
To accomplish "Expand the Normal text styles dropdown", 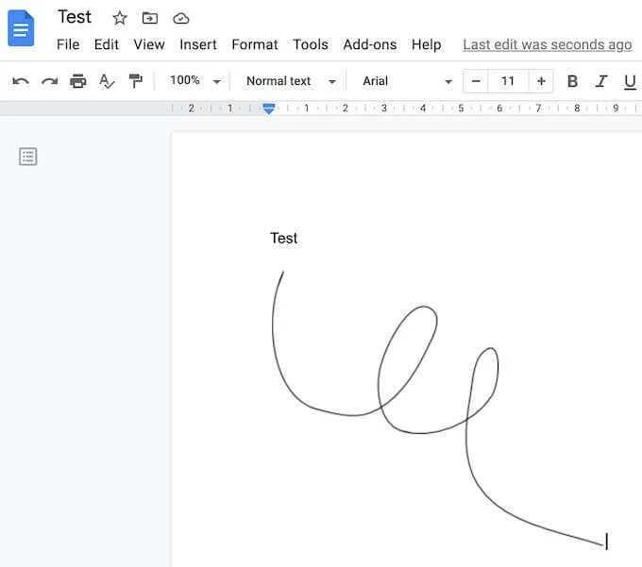I will click(291, 81).
